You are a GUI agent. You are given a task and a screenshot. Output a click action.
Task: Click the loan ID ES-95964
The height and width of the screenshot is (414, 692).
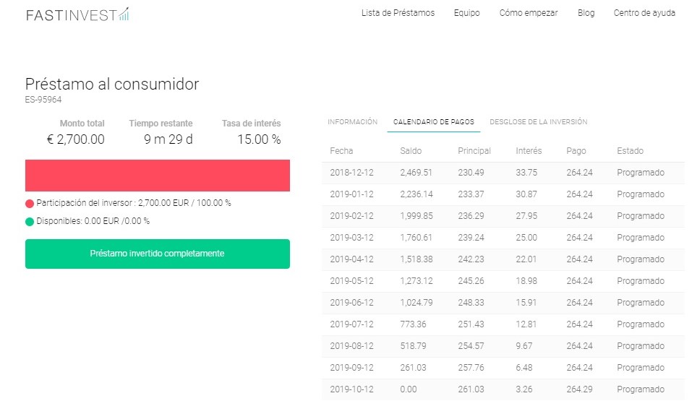[43, 100]
